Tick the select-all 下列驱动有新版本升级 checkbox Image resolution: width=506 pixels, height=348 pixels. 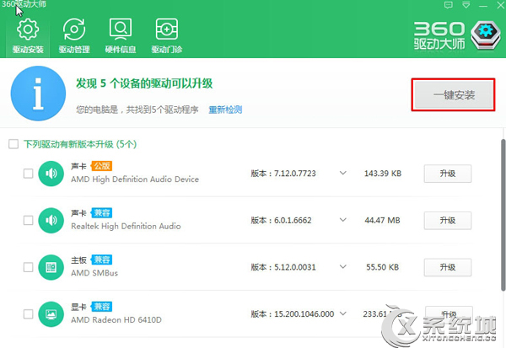tap(13, 144)
